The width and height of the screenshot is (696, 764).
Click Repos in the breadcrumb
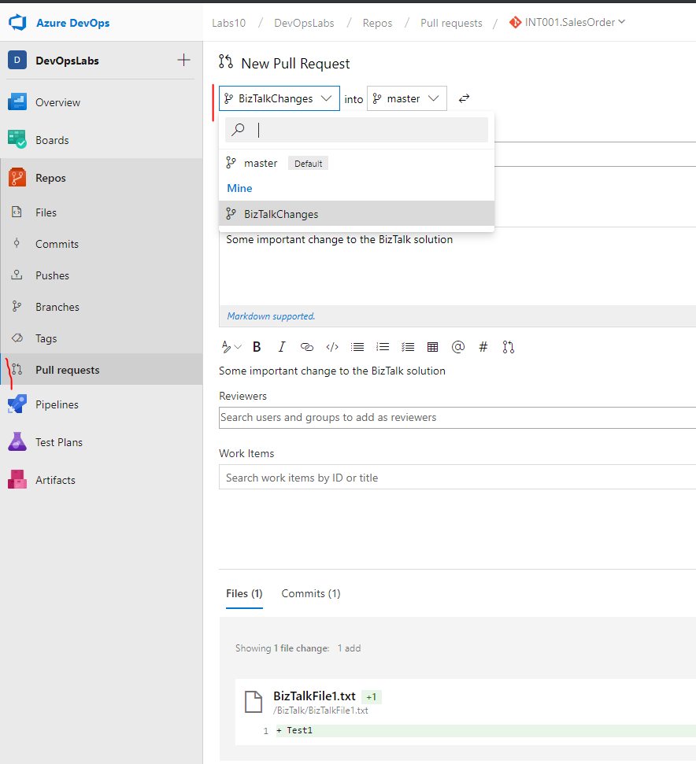377,23
